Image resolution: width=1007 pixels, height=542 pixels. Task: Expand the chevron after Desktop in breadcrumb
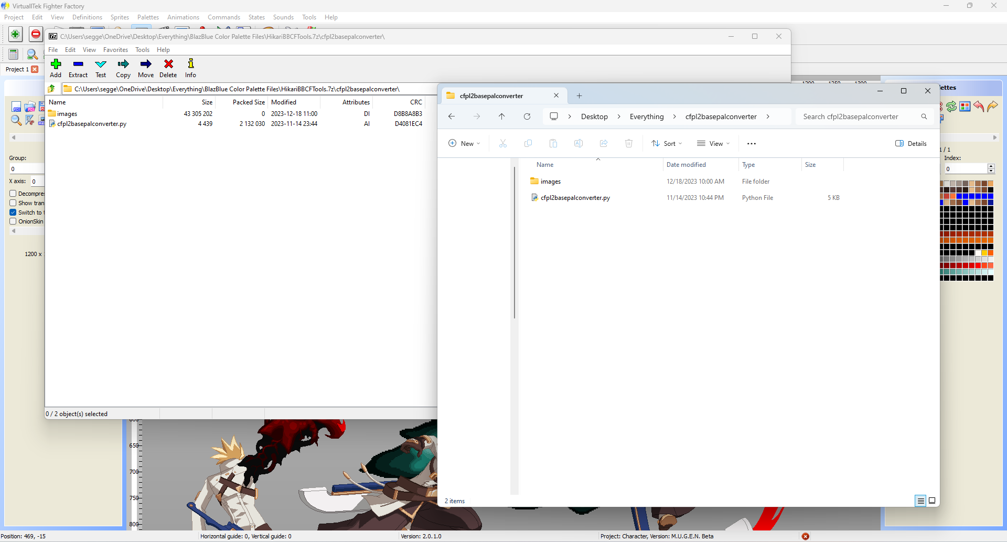[619, 116]
